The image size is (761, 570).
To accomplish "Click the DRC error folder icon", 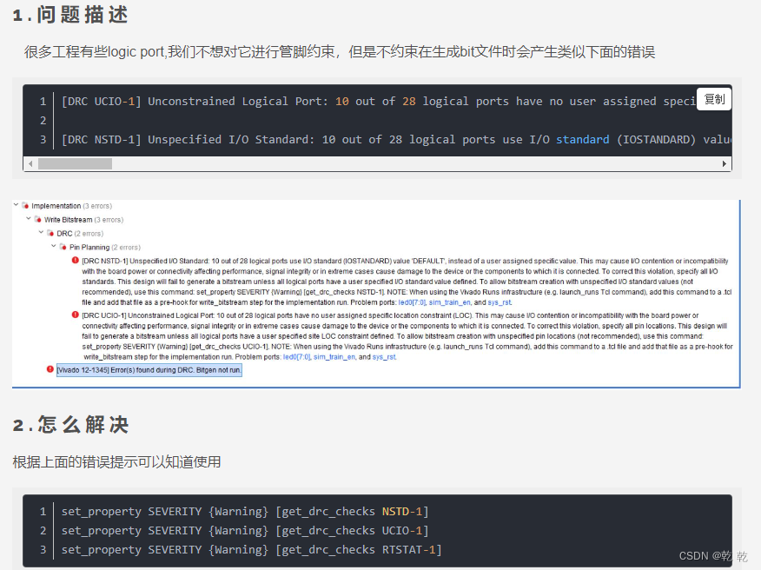I will click(50, 233).
